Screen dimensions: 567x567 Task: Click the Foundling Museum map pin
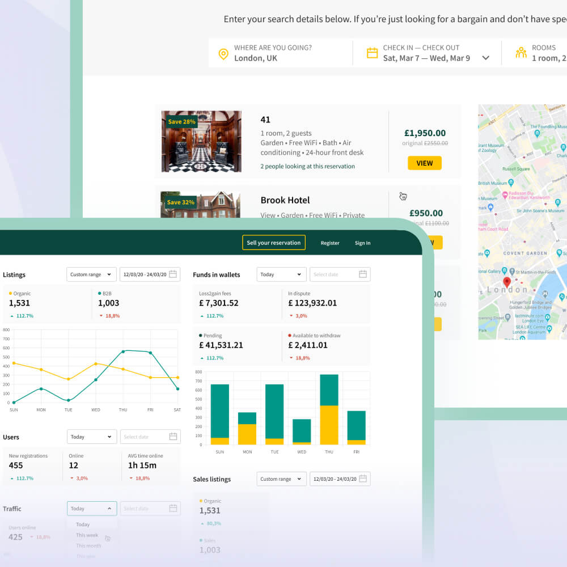tap(537, 133)
